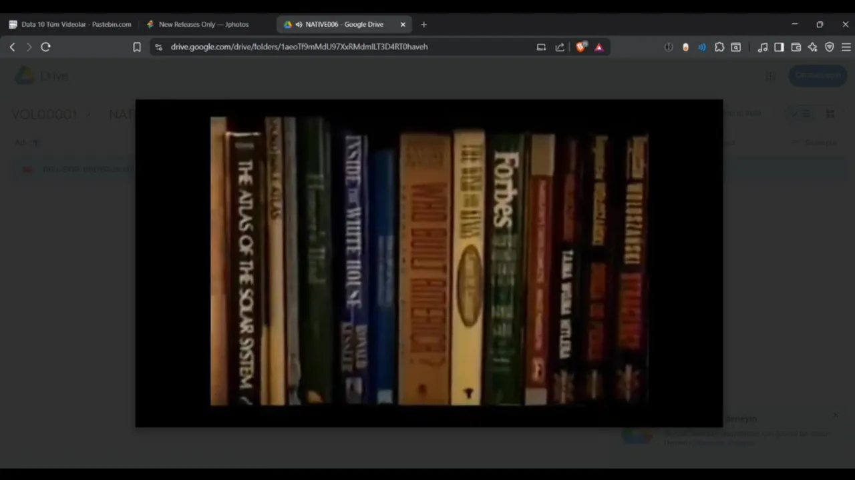
Task: Open the music-note media control icon
Action: pos(762,47)
